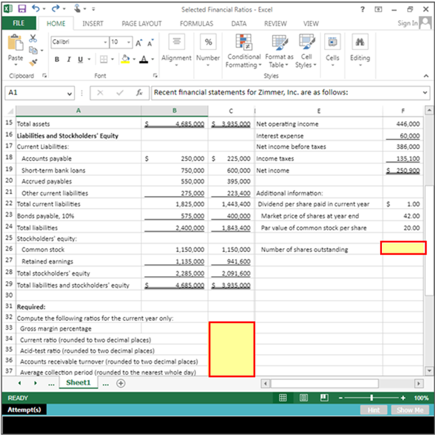The image size is (435, 435).
Task: Expand the formula bar
Action: 425,93
